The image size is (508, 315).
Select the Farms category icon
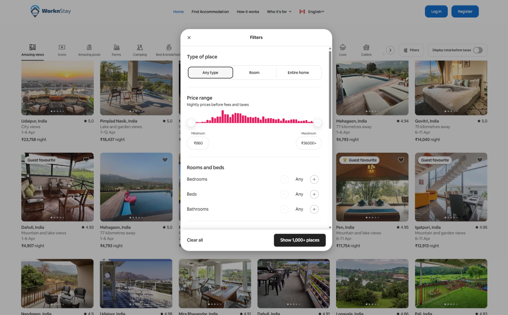coord(116,47)
